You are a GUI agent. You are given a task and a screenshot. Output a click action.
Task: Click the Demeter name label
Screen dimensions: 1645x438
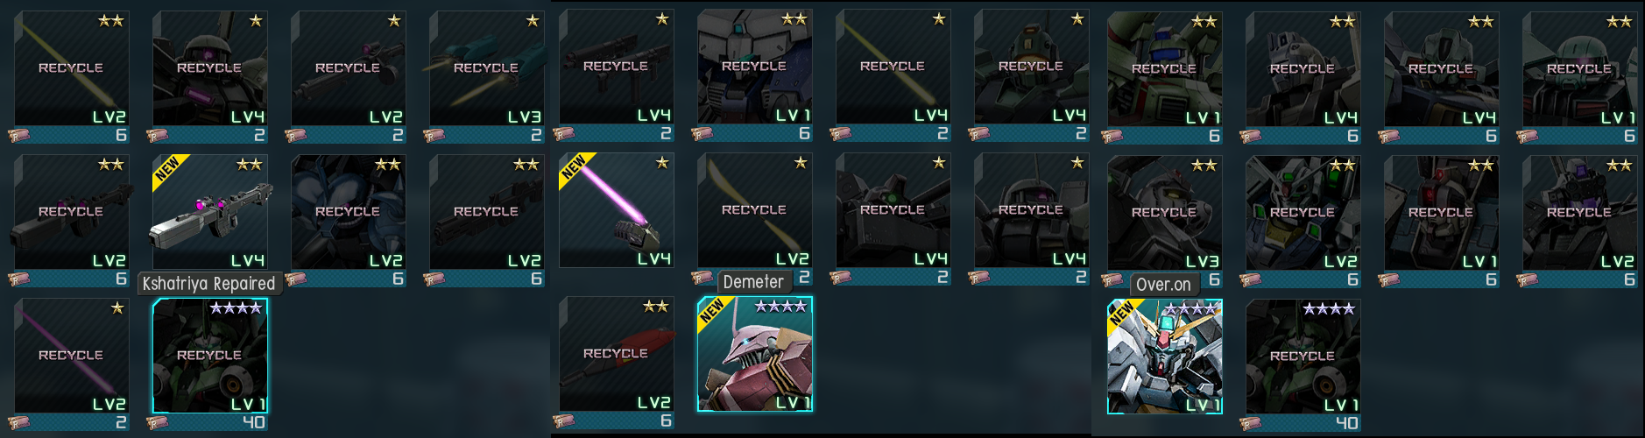tap(753, 282)
